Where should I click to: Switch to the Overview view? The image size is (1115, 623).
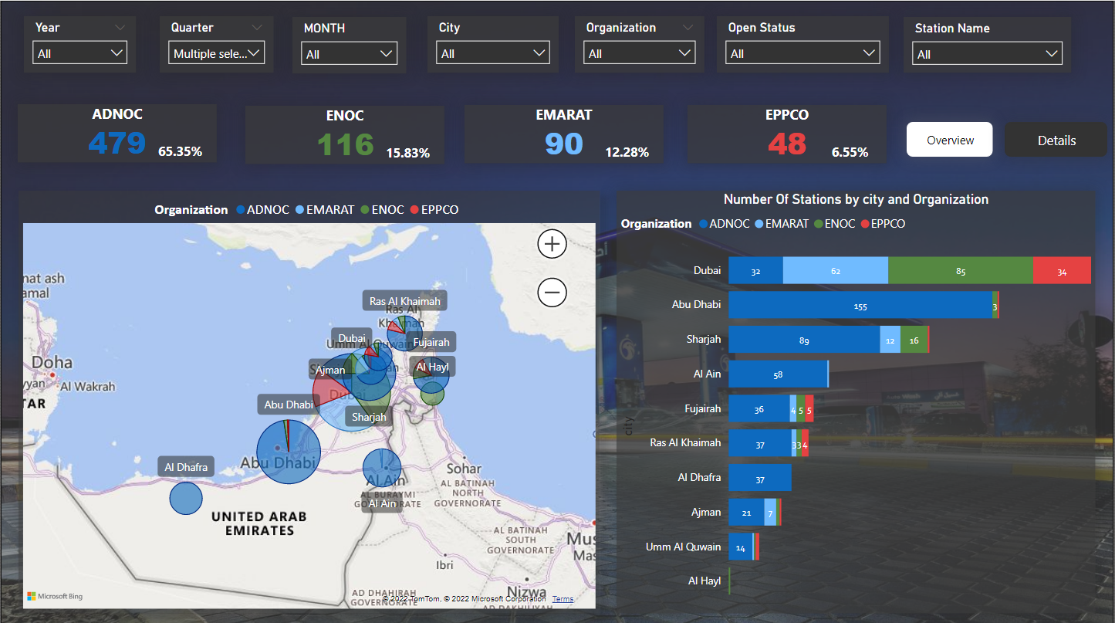click(949, 140)
